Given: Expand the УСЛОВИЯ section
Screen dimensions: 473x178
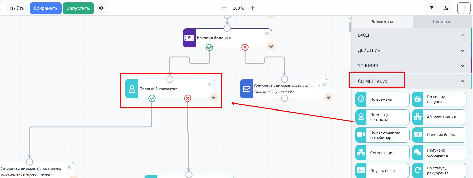Looking at the screenshot, I should 411,66.
